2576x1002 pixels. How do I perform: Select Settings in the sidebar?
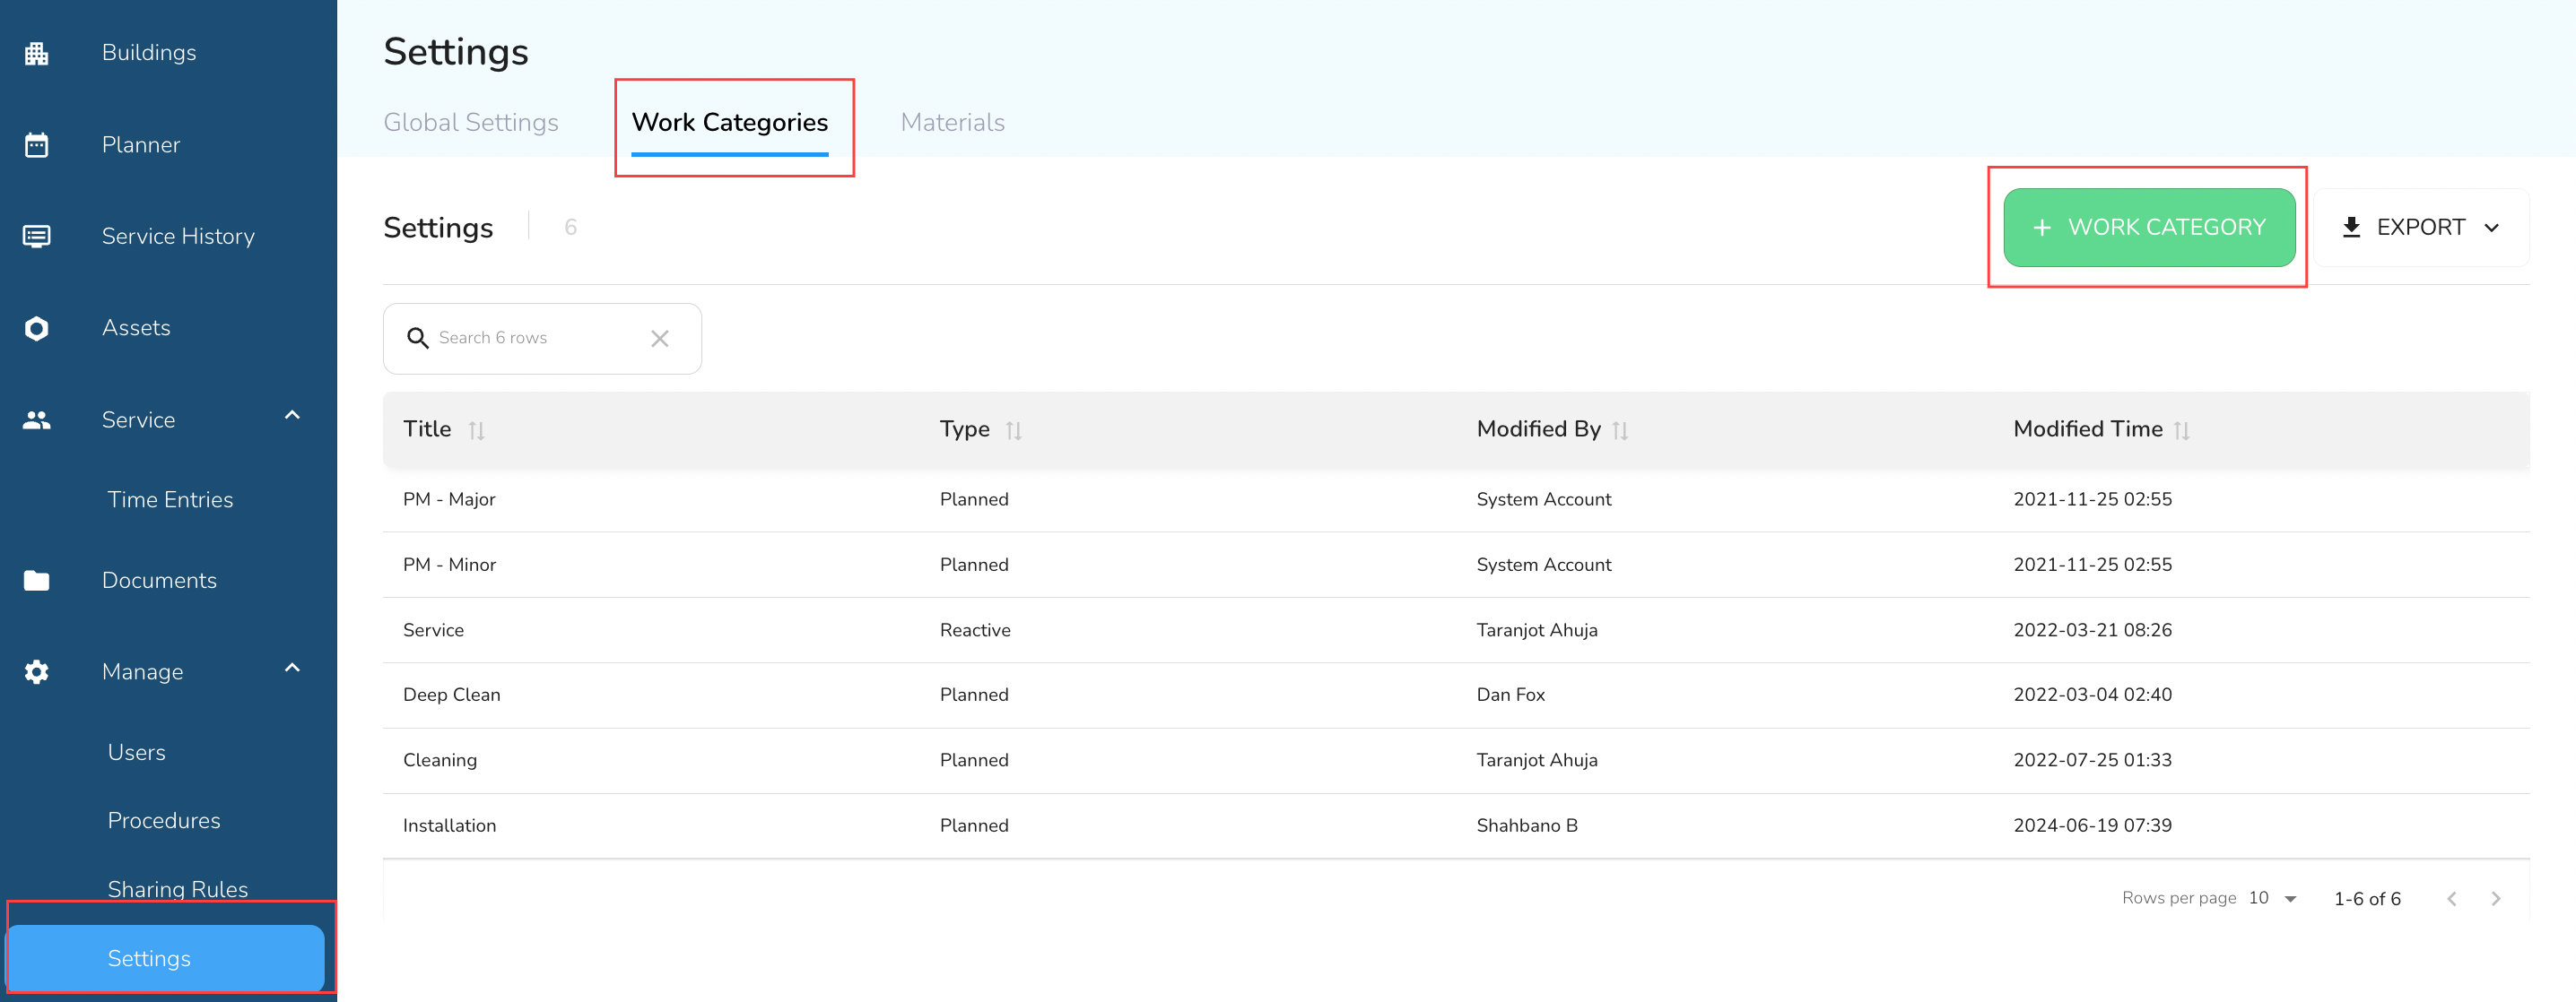click(166, 958)
